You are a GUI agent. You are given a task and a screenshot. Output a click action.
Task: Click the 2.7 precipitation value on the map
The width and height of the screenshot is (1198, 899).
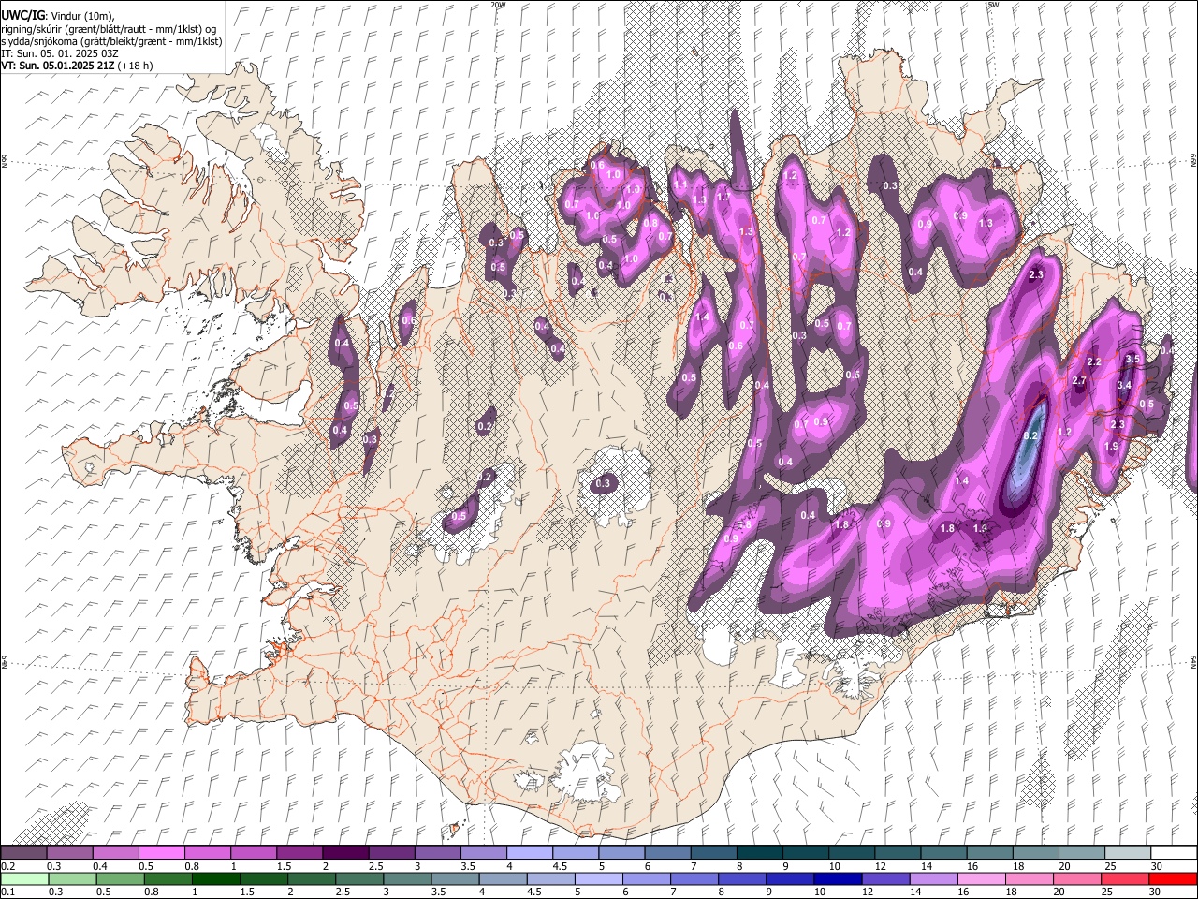pyautogui.click(x=1078, y=380)
